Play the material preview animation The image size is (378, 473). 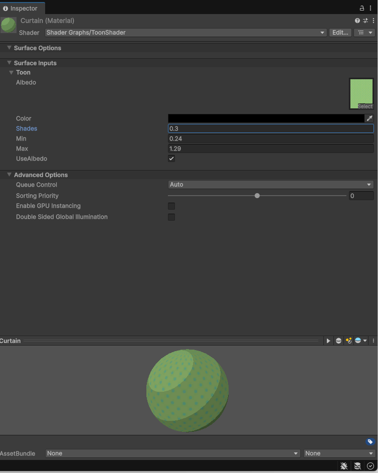328,341
